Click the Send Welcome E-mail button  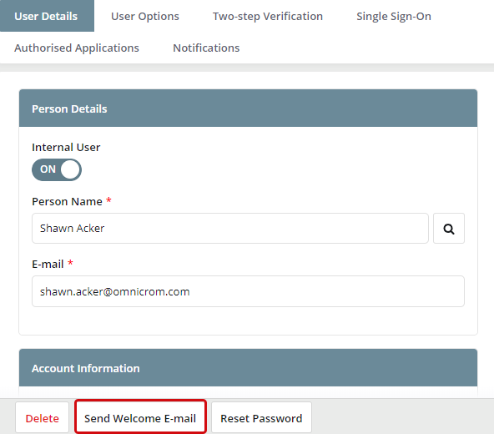pyautogui.click(x=140, y=417)
